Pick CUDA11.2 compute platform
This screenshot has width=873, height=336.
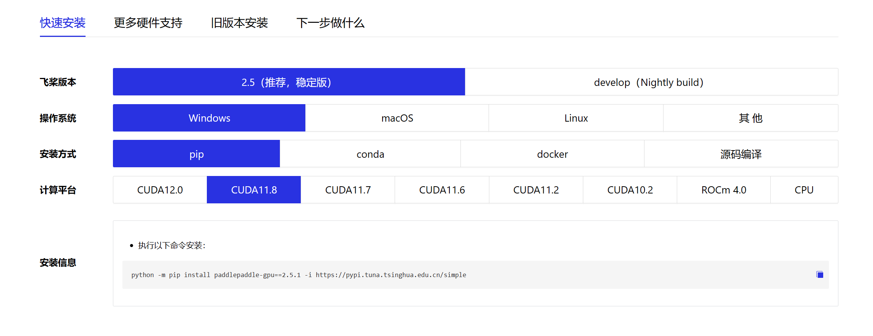point(536,190)
